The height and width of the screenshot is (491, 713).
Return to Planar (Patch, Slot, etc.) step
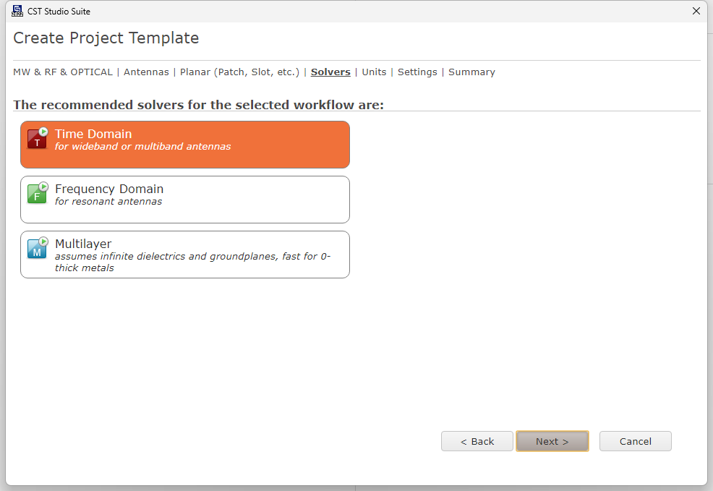[x=239, y=72]
